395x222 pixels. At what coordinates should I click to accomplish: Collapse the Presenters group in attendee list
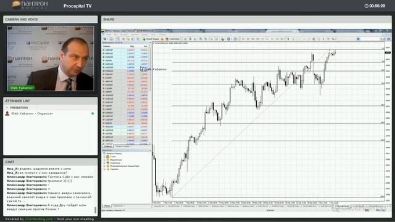(7, 107)
